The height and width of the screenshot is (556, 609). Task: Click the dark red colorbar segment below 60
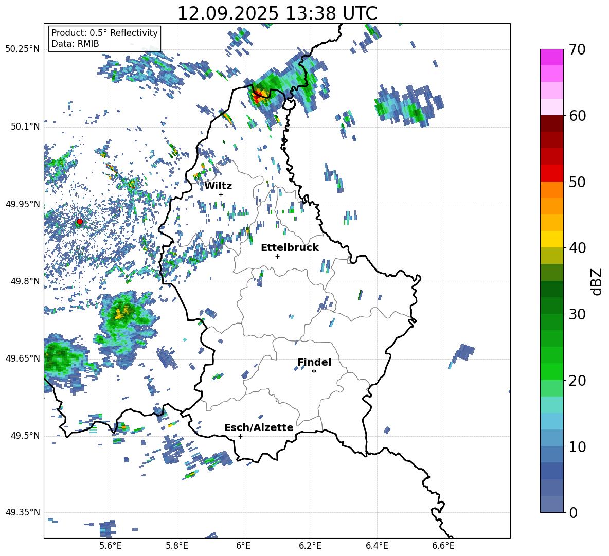coord(551,123)
